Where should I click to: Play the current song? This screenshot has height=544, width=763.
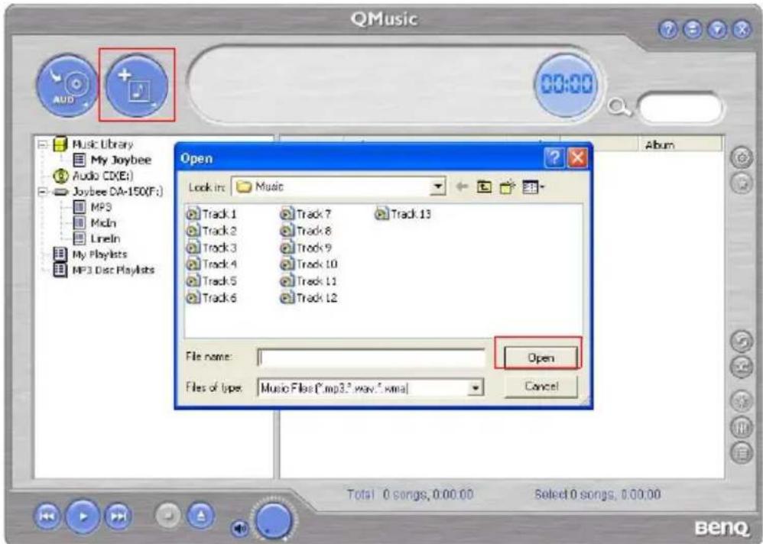(83, 516)
